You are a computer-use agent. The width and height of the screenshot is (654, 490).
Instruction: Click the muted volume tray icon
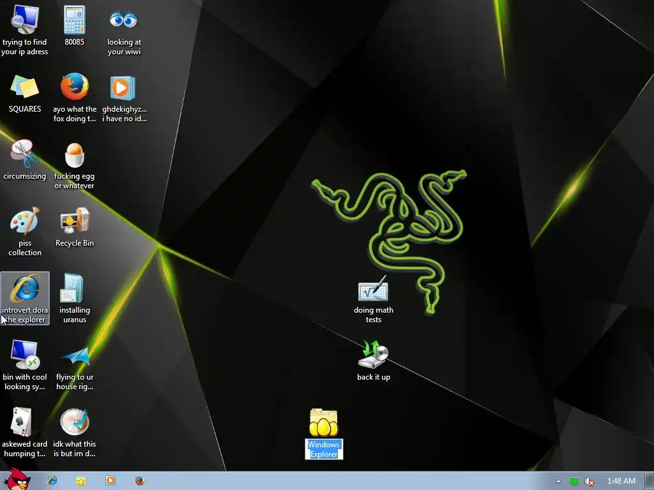tap(589, 481)
